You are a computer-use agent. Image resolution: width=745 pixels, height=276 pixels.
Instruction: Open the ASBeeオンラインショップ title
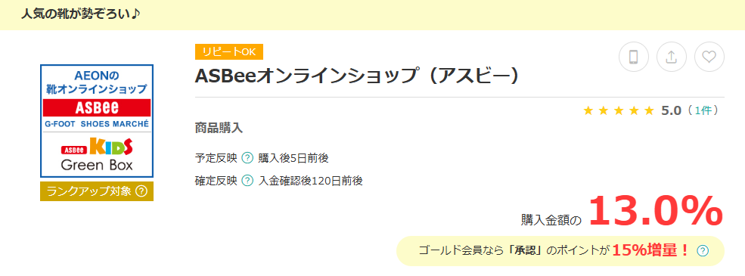pos(356,76)
